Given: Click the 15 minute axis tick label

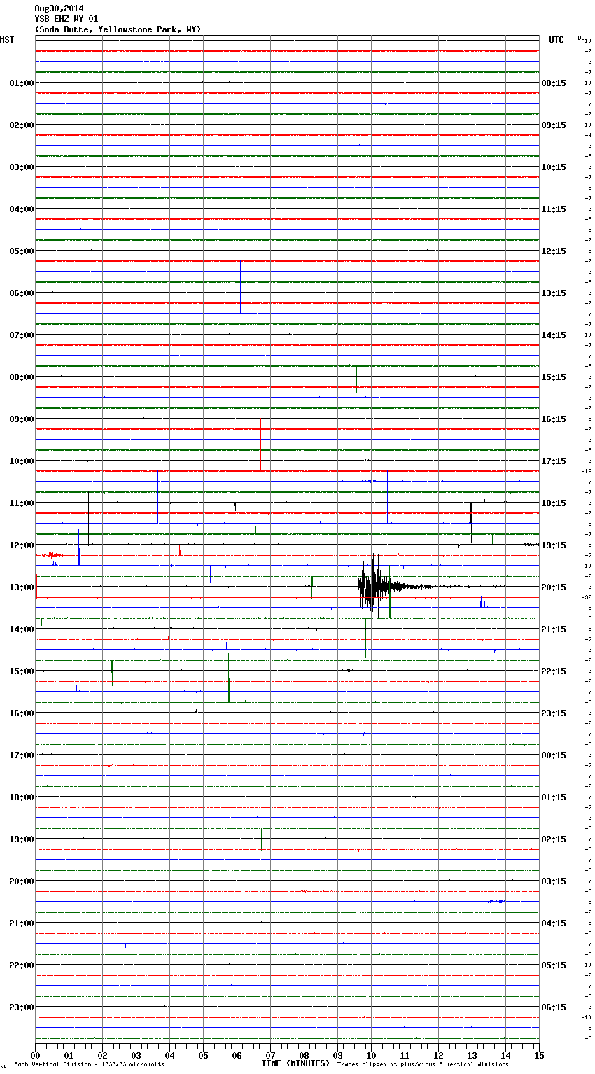Looking at the screenshot, I should pos(539,1055).
